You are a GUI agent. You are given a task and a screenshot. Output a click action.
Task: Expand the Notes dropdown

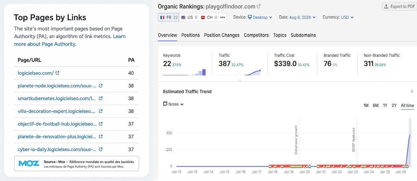(x=173, y=104)
